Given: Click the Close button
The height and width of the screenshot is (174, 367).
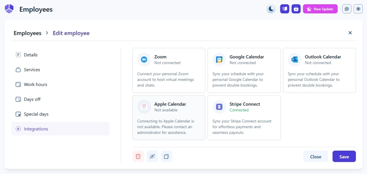Looking at the screenshot, I should click(315, 157).
